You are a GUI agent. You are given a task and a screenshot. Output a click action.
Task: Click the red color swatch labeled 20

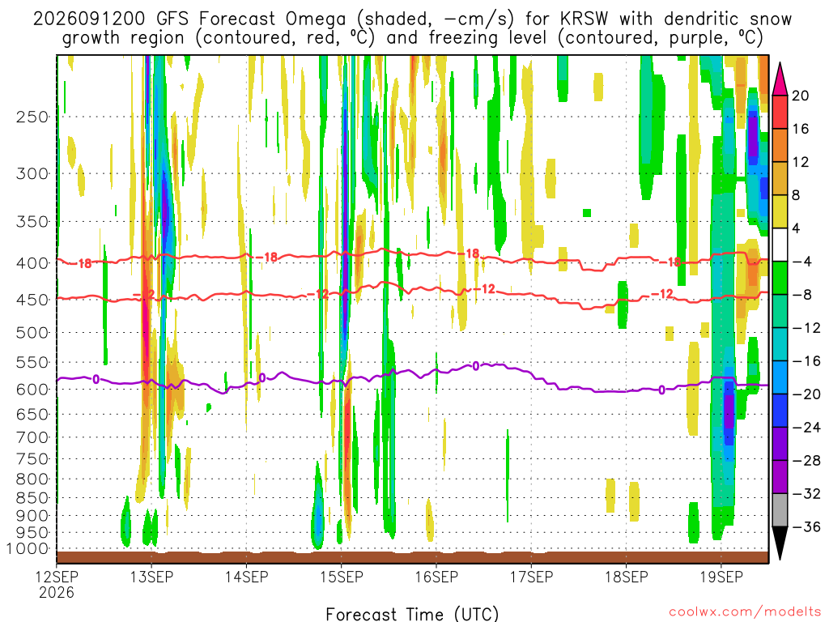(x=780, y=112)
